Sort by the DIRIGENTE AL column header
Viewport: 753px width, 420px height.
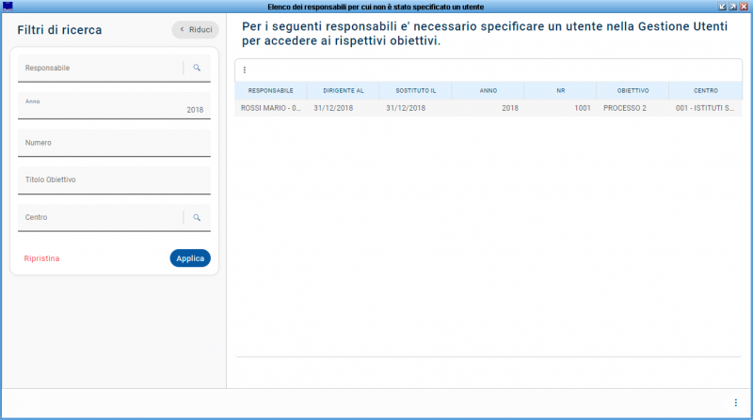point(343,90)
